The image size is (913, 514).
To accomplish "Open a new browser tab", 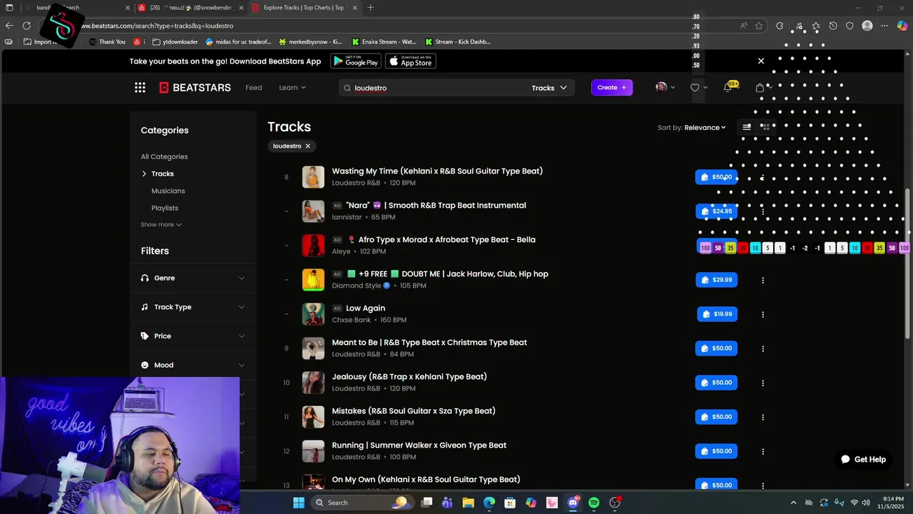I will [x=370, y=8].
